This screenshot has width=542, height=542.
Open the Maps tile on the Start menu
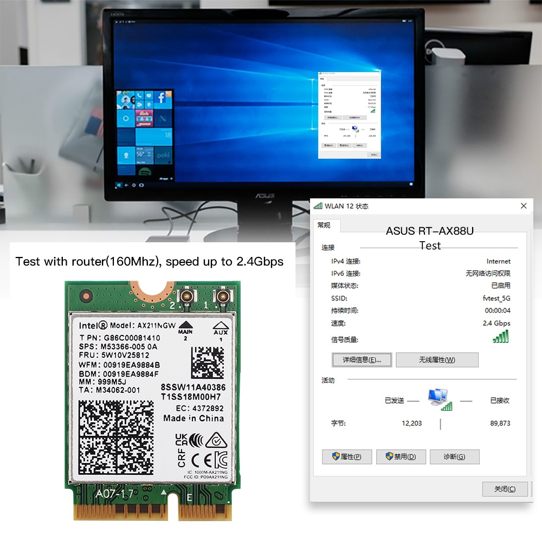126,155
